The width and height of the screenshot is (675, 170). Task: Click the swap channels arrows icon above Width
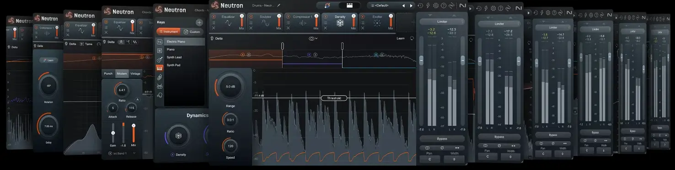[x=457, y=148]
